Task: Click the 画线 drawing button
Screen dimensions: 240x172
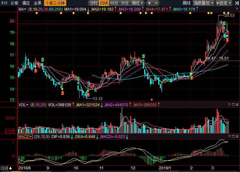Action: pos(186,3)
